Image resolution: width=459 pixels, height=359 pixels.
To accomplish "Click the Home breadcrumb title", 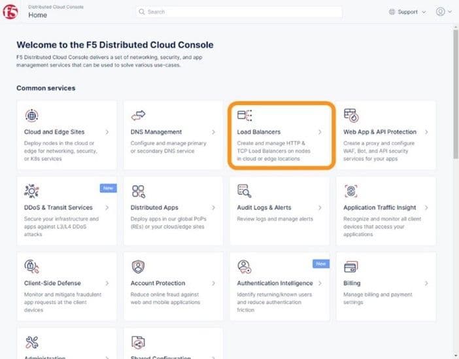I will (37, 15).
